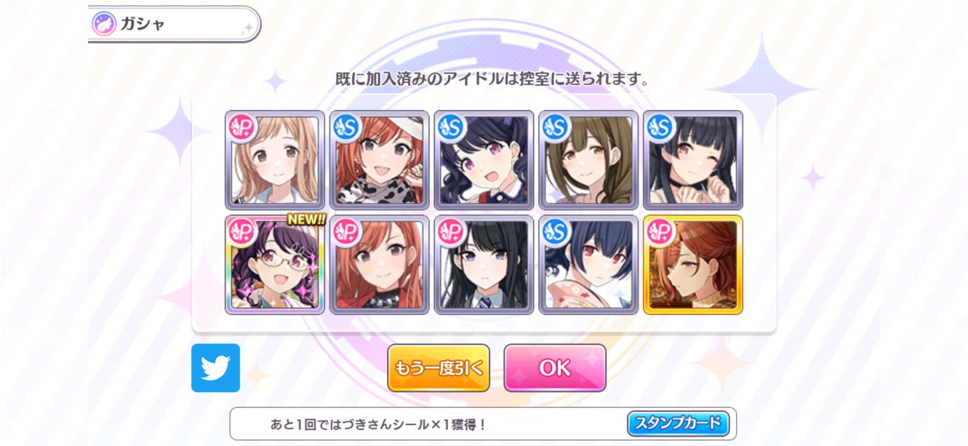Click the S badge on the winking idol card
This screenshot has width=968, height=446.
(x=660, y=127)
